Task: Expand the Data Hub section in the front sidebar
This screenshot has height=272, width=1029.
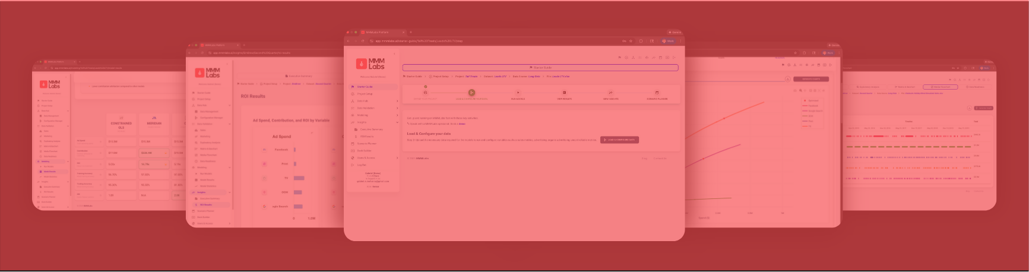Action: 397,101
